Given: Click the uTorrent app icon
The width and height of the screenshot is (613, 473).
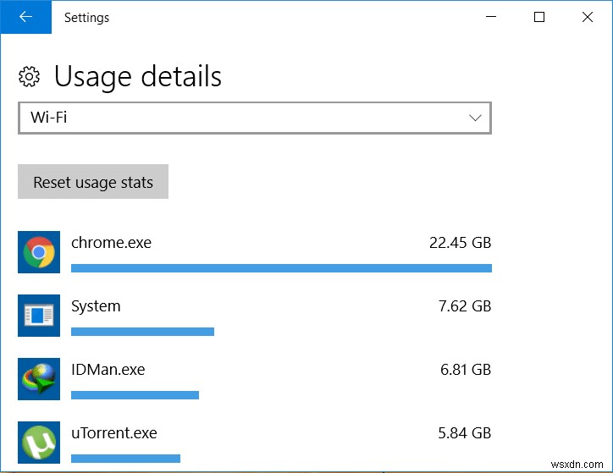Looking at the screenshot, I should coord(39,443).
